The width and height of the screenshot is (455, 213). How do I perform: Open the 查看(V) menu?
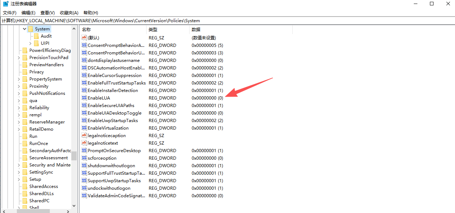[x=48, y=13]
